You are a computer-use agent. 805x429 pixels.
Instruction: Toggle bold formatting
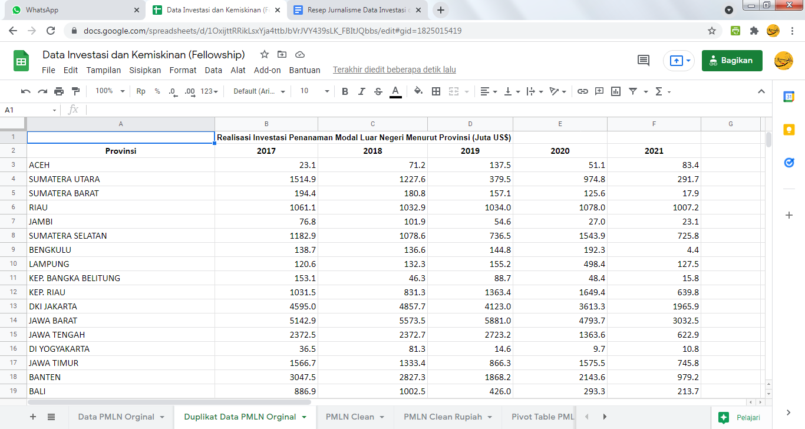tap(345, 91)
